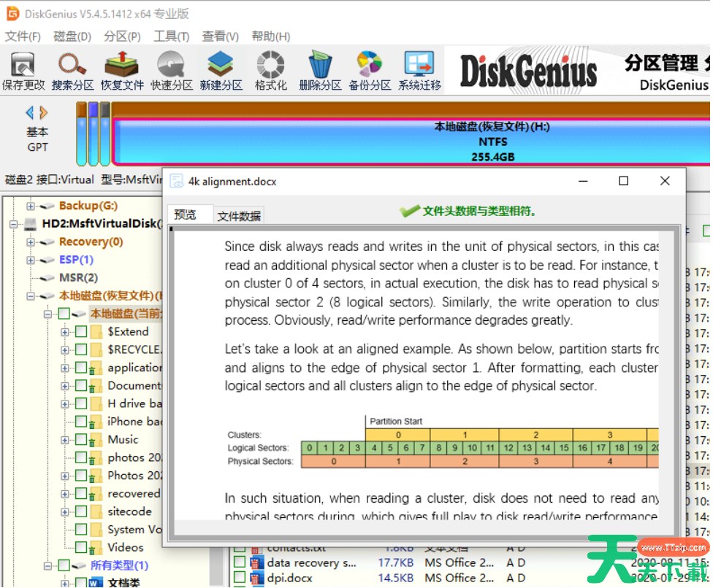The image size is (713, 588).
Task: Tick the $Extend folder checkbox
Action: point(81,332)
